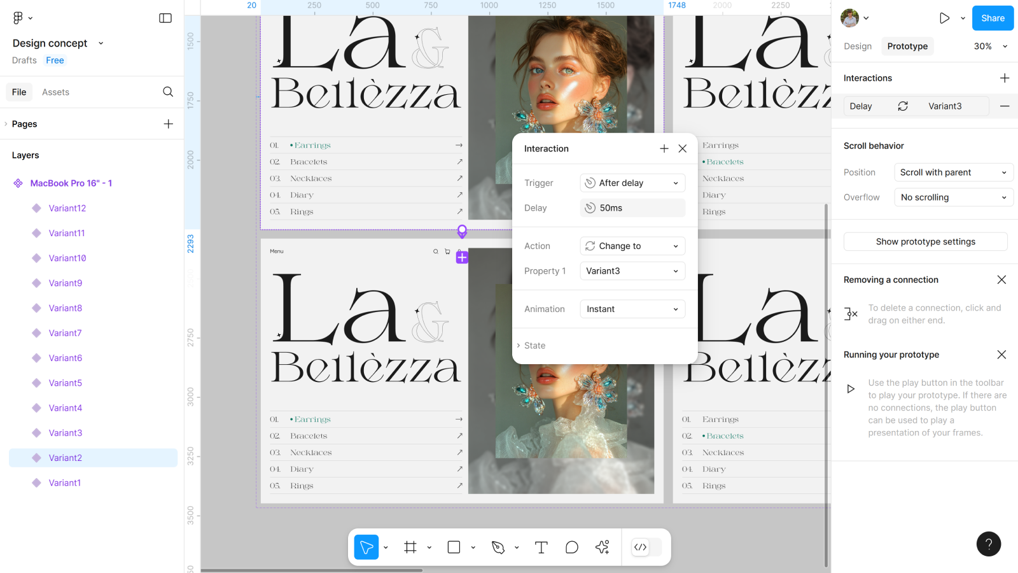Image resolution: width=1018 pixels, height=573 pixels.
Task: Select the Move tool in toolbar
Action: (366, 547)
